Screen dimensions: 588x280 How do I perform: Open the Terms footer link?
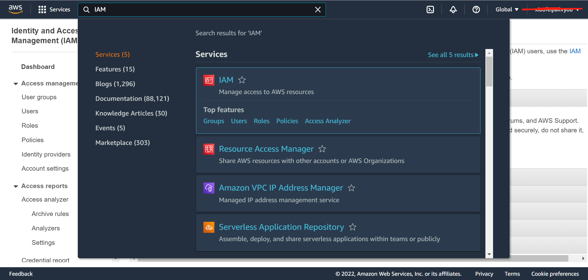tap(512, 274)
